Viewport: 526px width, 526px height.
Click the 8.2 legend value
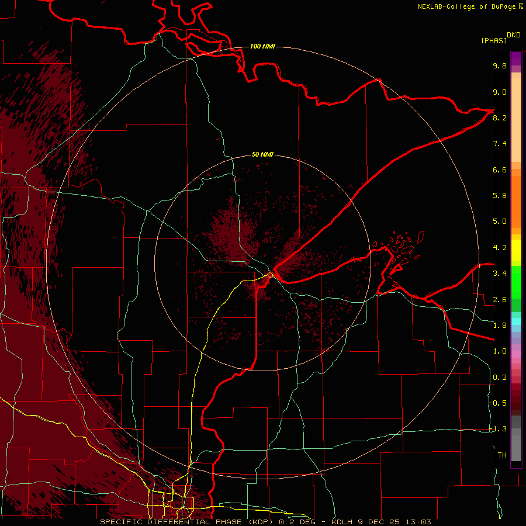(x=500, y=117)
